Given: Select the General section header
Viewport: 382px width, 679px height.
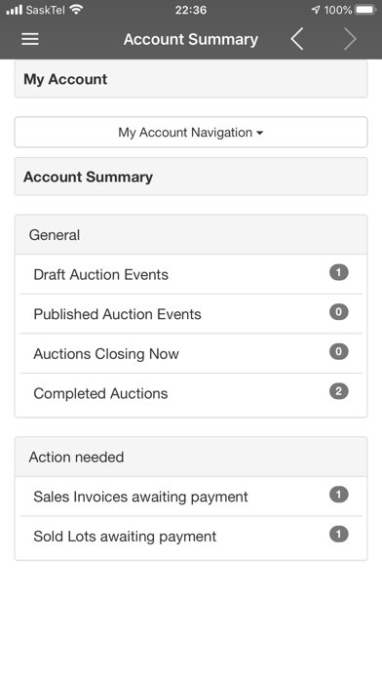Looking at the screenshot, I should point(191,235).
